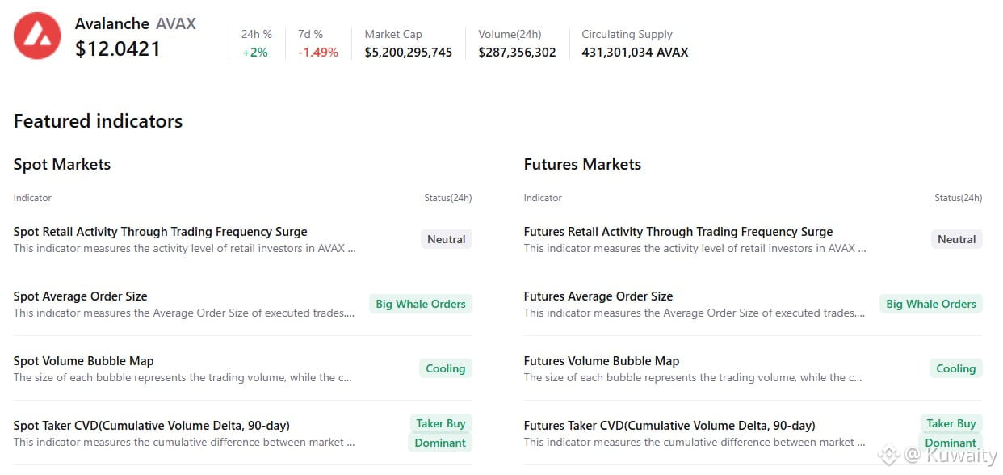Screen dimensions: 1003x475
Task: Click Spot Taker Buy Dominant badge
Action: (x=440, y=433)
